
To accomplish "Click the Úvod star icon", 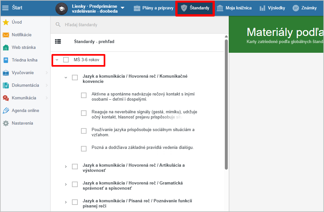I will coord(6,22).
